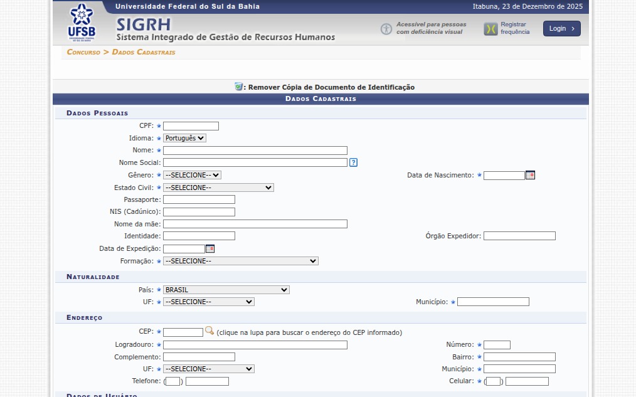
Task: Click the Concurso breadcrumb item
Action: (83, 52)
